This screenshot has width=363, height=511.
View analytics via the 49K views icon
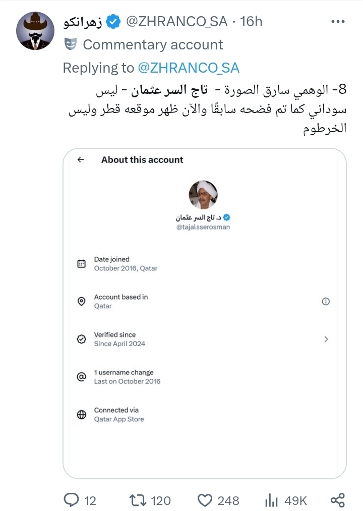[x=272, y=500]
